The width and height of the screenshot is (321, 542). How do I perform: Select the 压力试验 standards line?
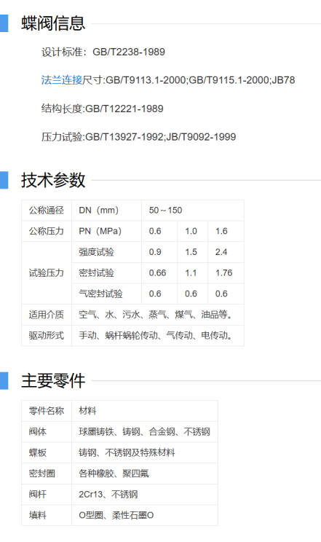138,137
